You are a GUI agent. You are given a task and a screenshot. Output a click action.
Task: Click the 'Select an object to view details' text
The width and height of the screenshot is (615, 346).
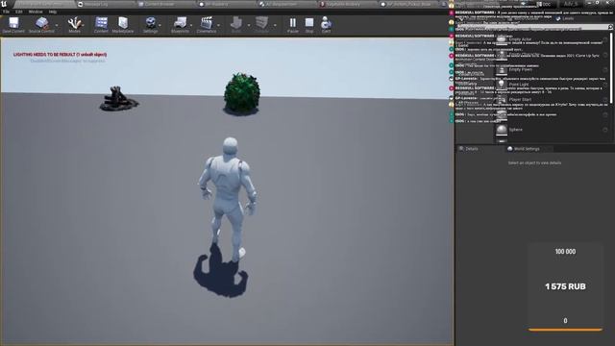pos(534,162)
